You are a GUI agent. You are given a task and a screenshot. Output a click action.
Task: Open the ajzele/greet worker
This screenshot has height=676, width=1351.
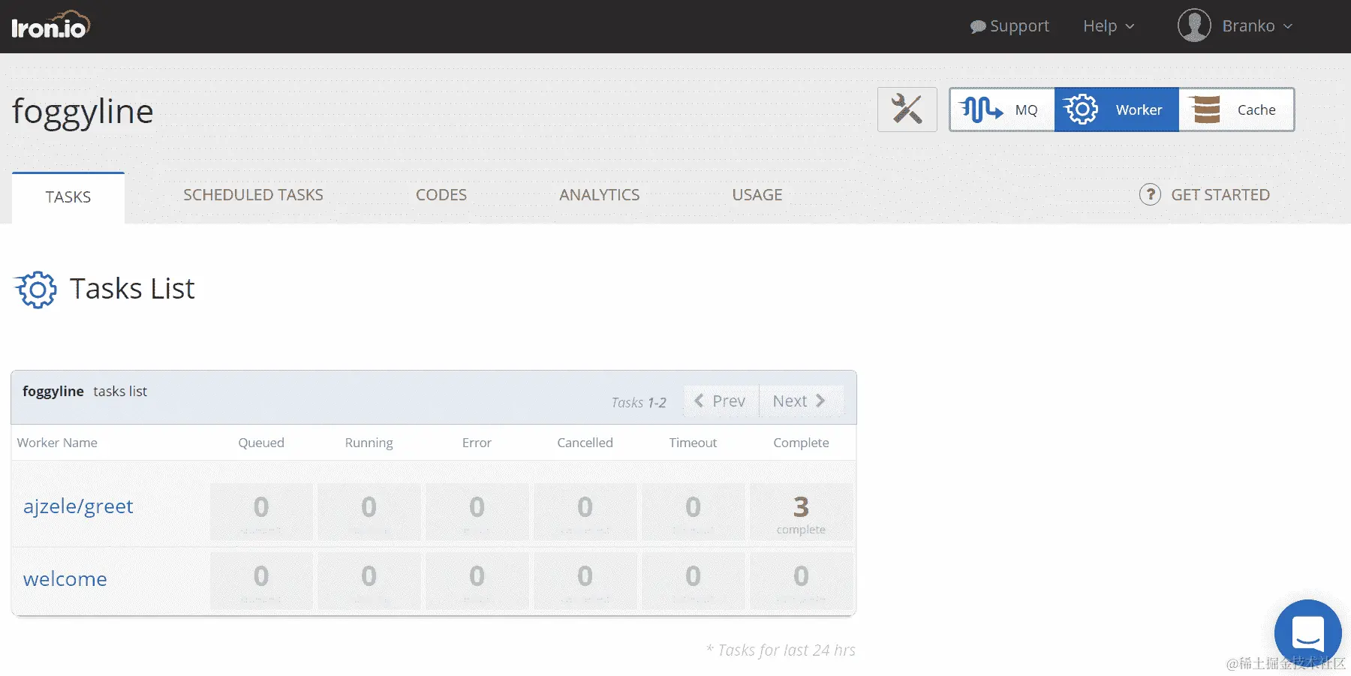tap(78, 506)
